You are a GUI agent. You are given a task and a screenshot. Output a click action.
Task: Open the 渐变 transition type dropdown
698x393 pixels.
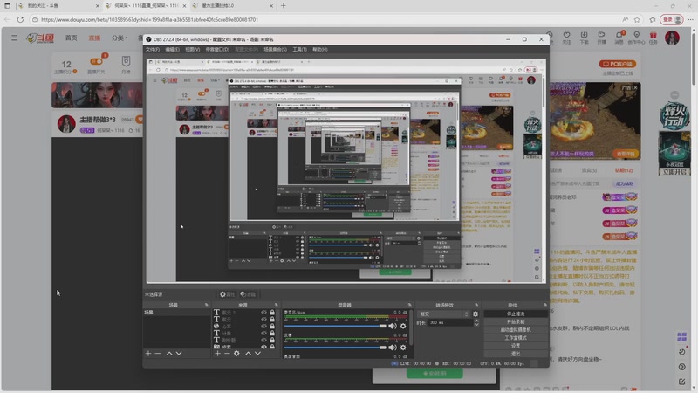(x=443, y=314)
